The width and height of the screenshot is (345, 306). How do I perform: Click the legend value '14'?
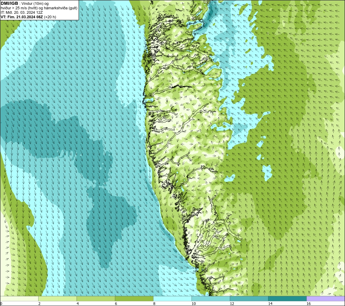click(270, 304)
